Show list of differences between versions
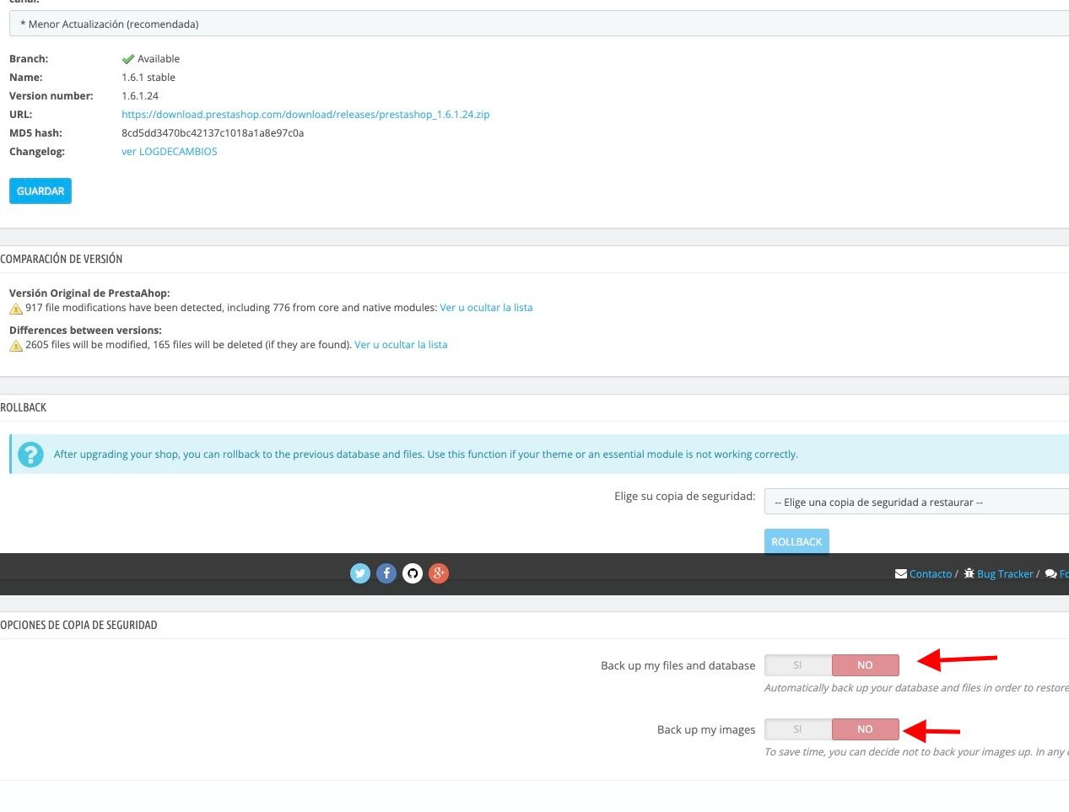The height and width of the screenshot is (812, 1069). pos(401,345)
